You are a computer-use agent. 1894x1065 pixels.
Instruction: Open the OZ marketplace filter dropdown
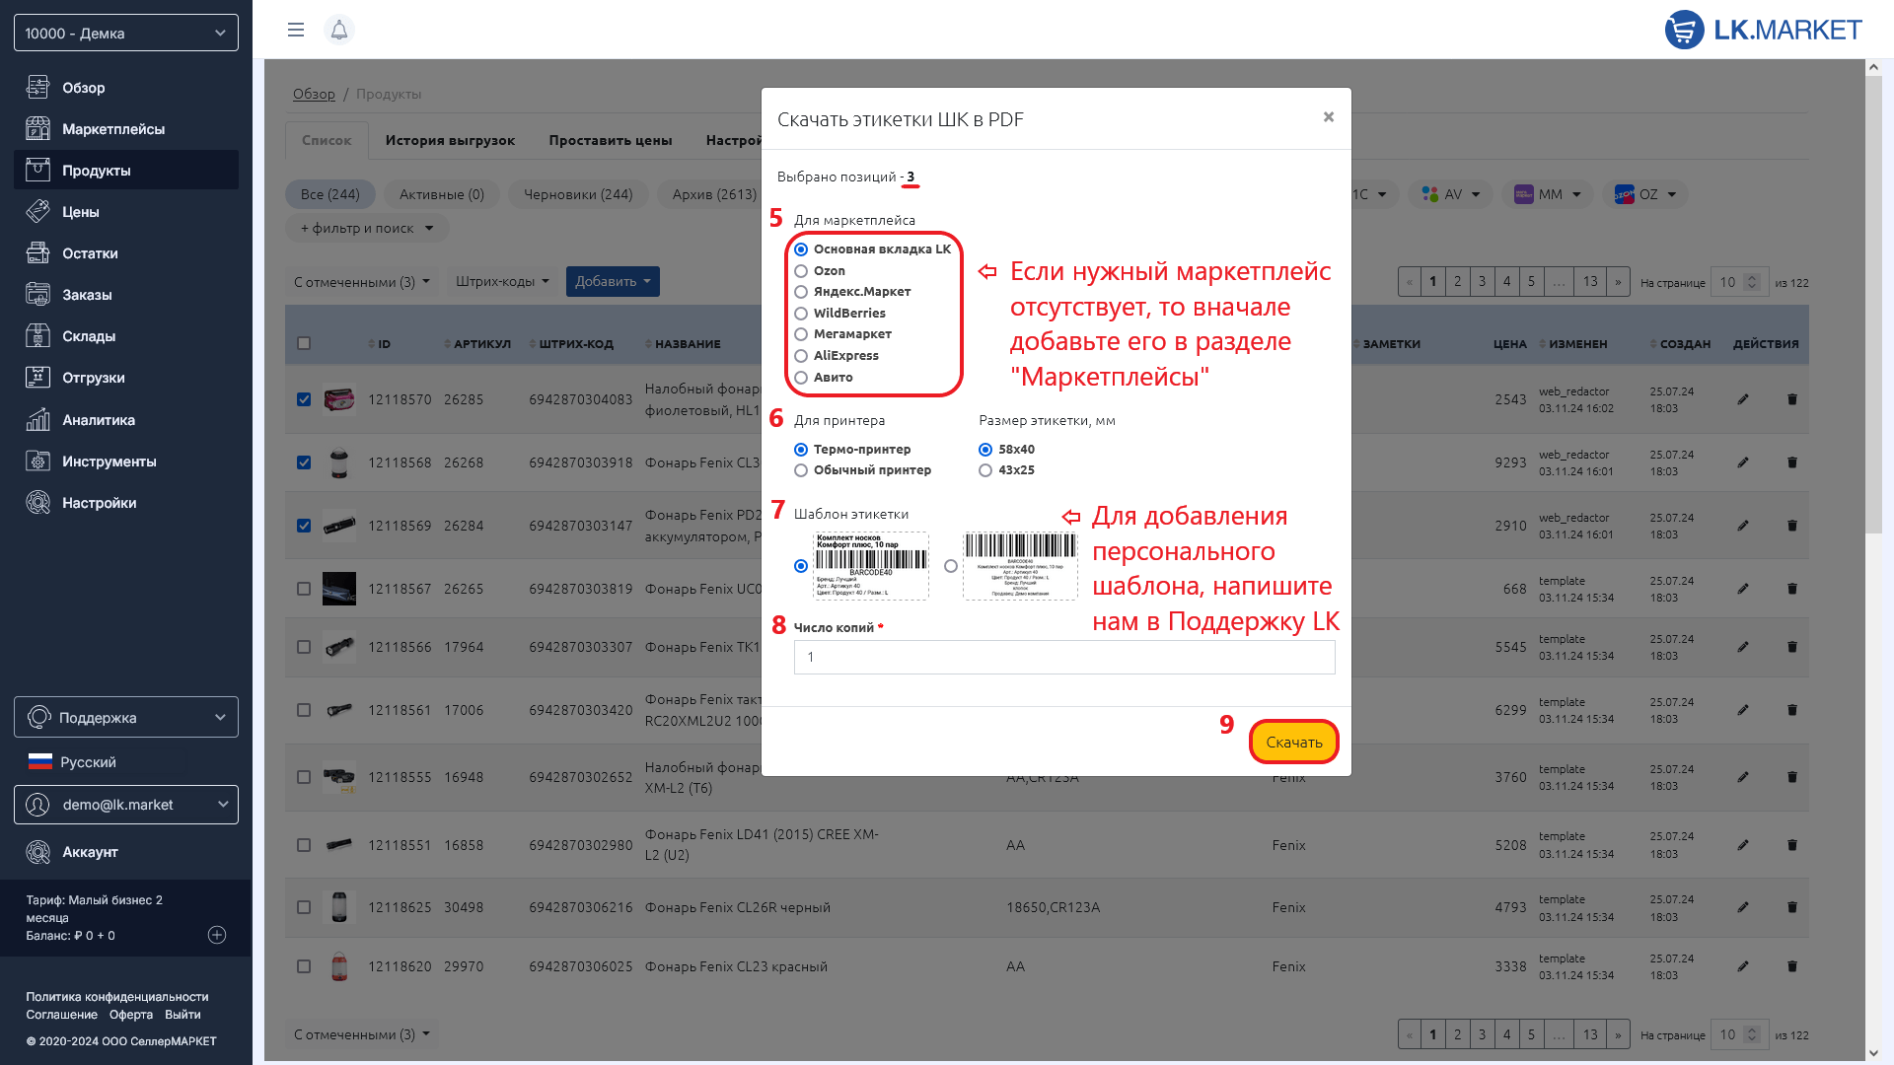[1644, 194]
